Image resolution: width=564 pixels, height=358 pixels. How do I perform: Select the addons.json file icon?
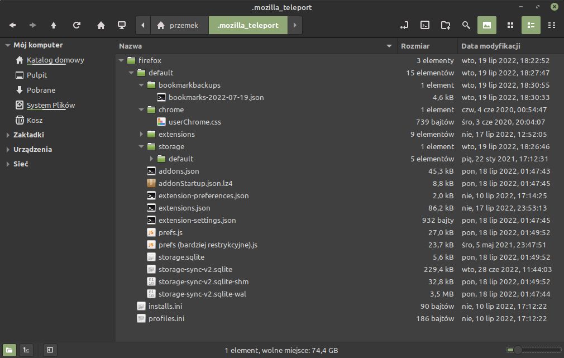pos(151,171)
